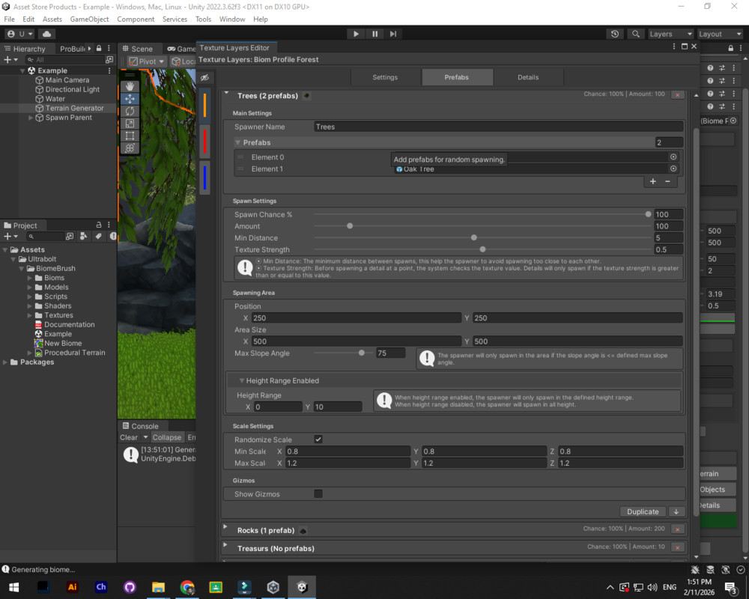Click the Min Distance value field
This screenshot has width=749, height=599.
[x=668, y=238]
